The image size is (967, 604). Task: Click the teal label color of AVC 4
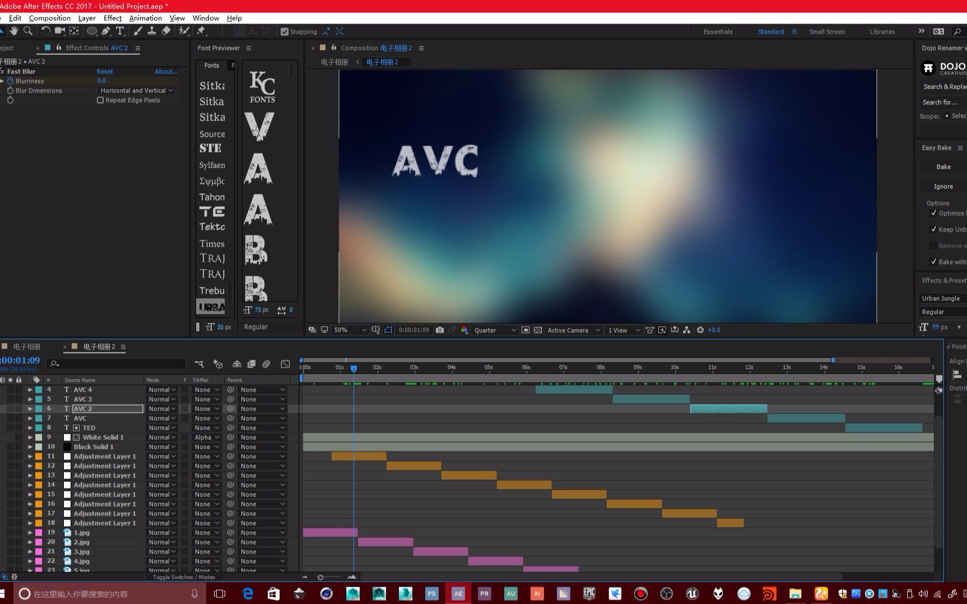39,390
